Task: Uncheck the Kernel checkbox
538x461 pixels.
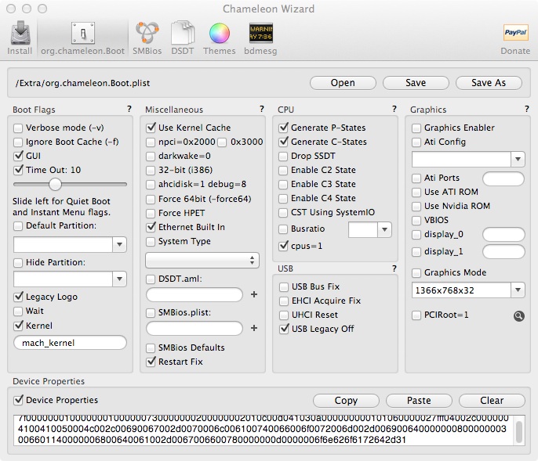Action: 18,326
